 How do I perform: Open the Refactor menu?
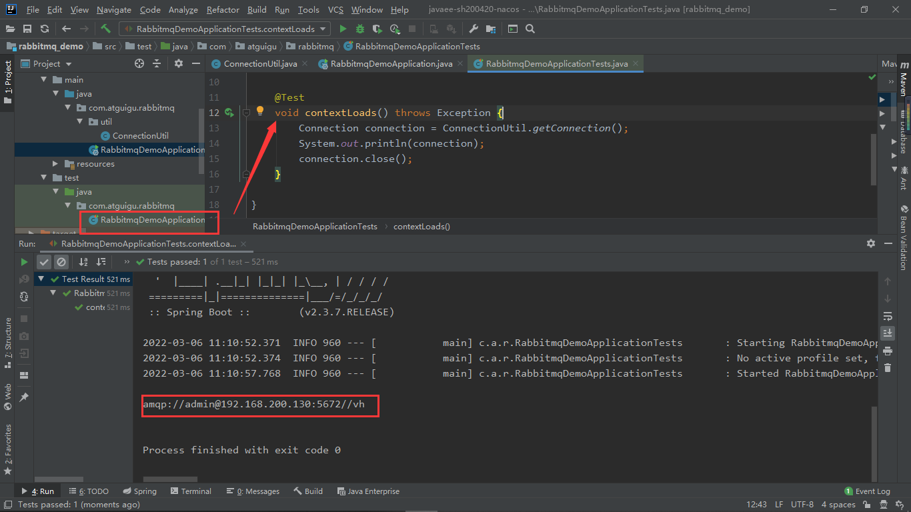pos(223,10)
